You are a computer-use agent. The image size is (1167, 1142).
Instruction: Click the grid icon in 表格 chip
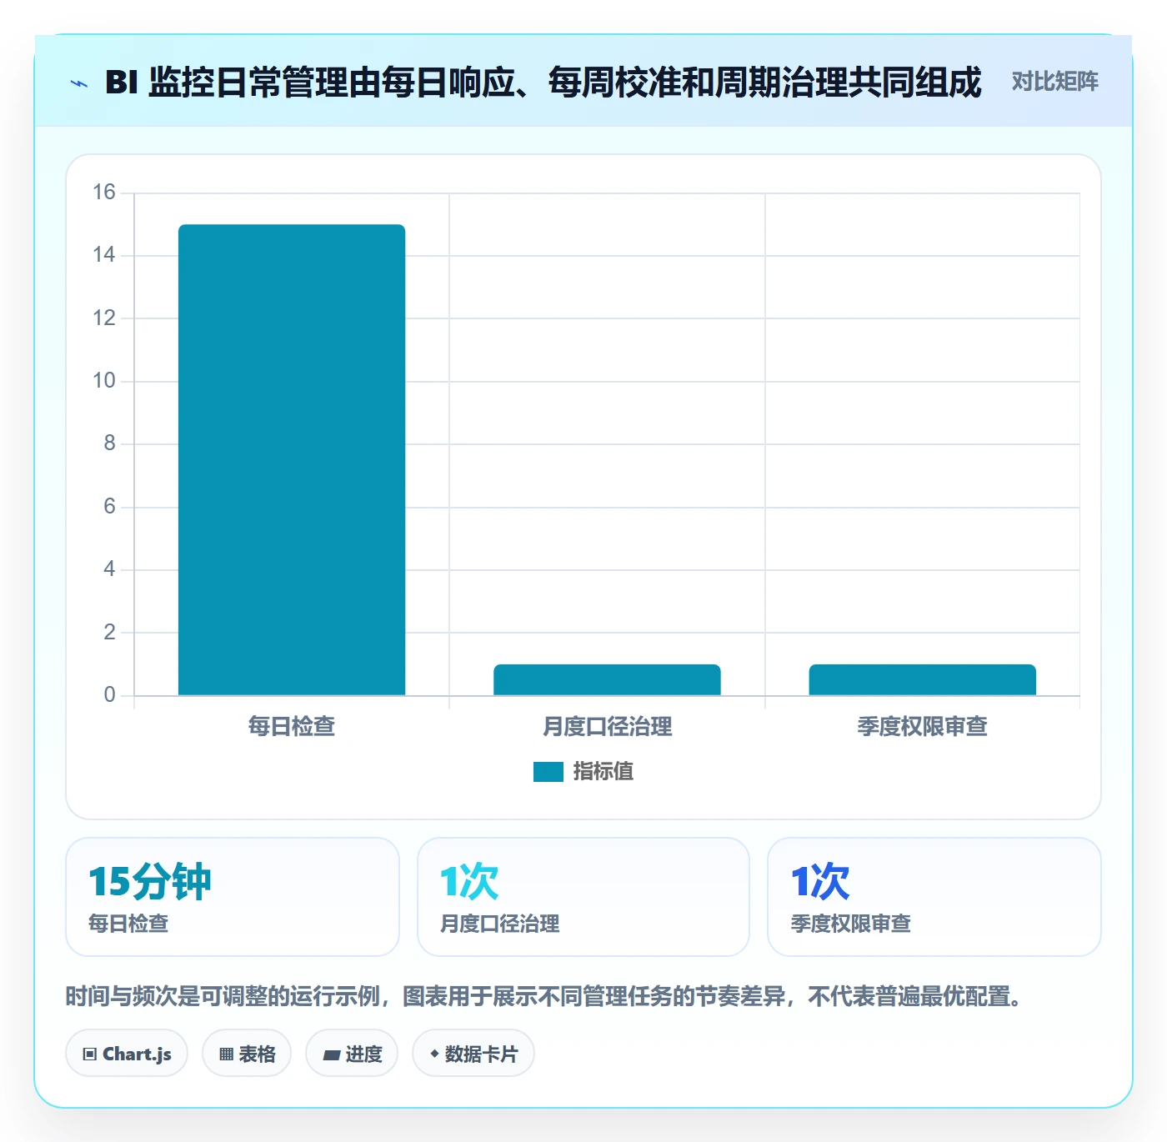point(226,1054)
